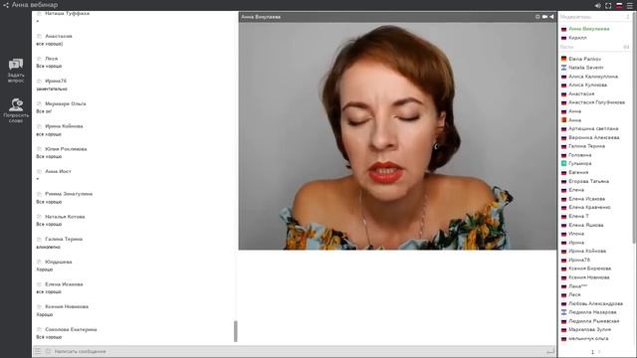Click message icon beside 'Анна Иост'
The width and height of the screenshot is (637, 358).
click(x=40, y=171)
